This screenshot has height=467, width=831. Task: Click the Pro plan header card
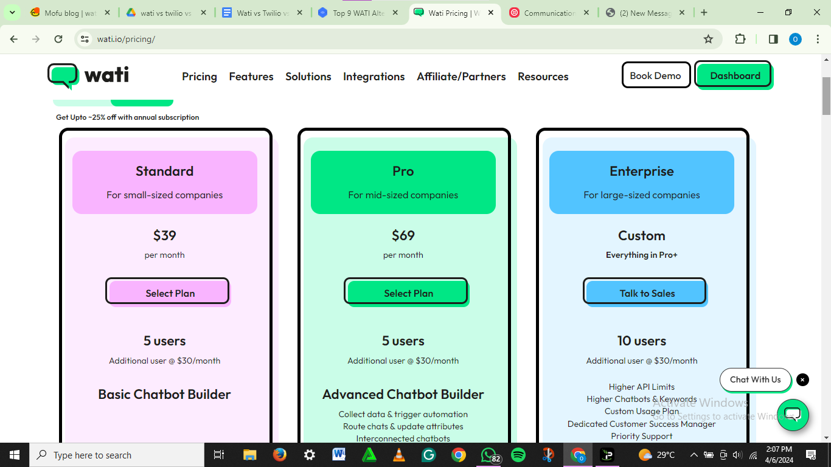403,182
